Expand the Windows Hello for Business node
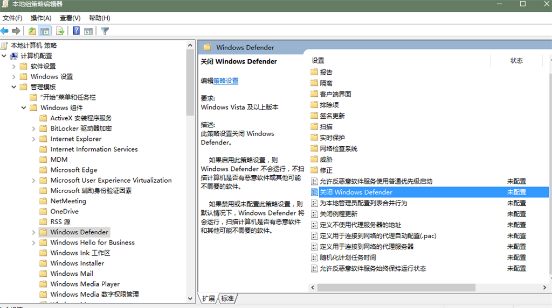Image resolution: width=552 pixels, height=308 pixels. [33, 242]
